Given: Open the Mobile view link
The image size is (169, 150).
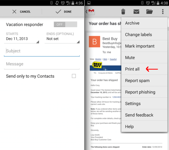Looking at the screenshot, I should pos(98,59).
